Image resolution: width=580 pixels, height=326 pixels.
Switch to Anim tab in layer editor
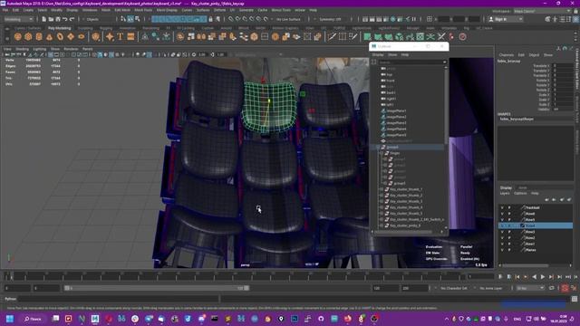[x=522, y=187]
